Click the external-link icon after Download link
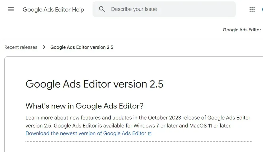 tap(150, 134)
